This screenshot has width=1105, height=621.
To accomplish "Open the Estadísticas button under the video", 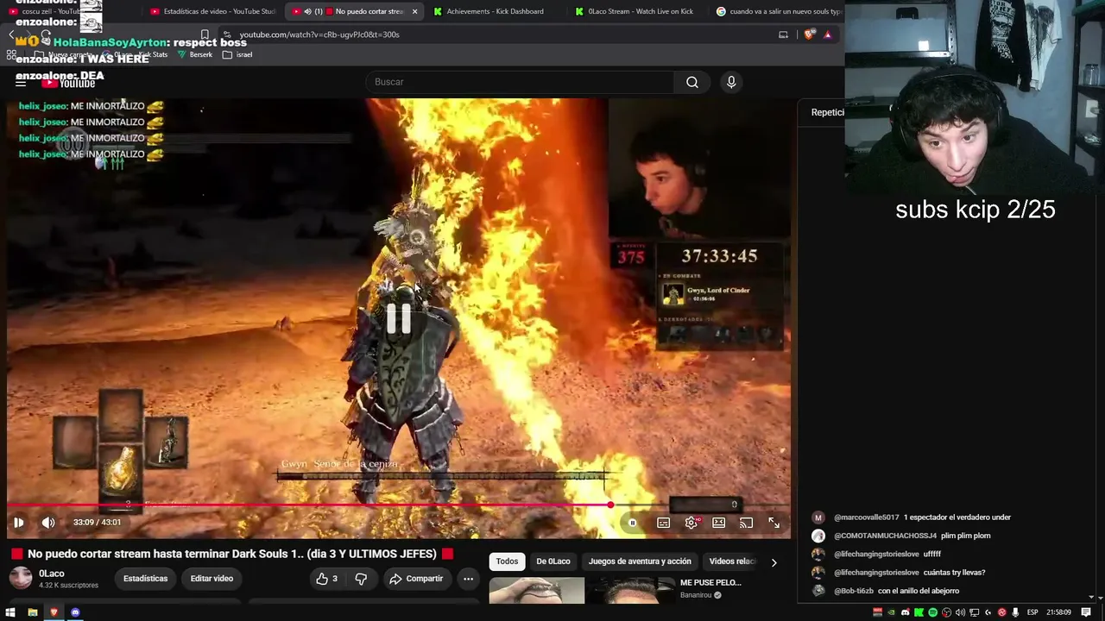I will [x=145, y=579].
